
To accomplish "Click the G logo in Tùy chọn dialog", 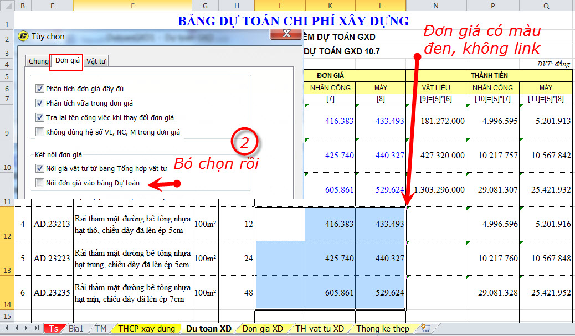I will (23, 37).
